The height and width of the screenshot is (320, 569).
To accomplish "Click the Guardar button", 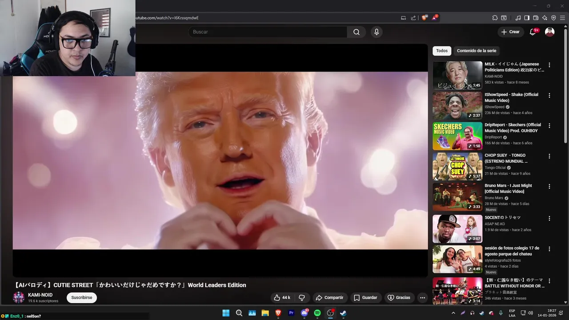I will [x=365, y=298].
